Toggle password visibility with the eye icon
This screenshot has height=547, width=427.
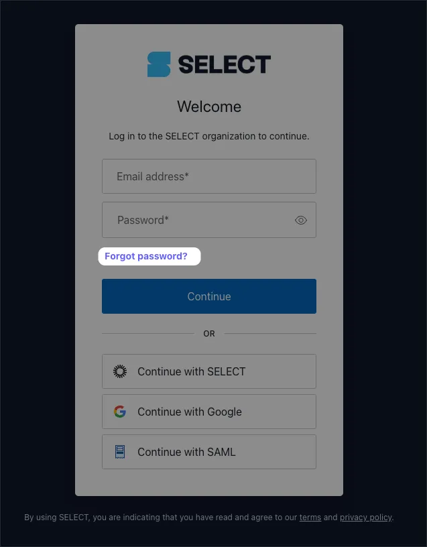(x=301, y=220)
